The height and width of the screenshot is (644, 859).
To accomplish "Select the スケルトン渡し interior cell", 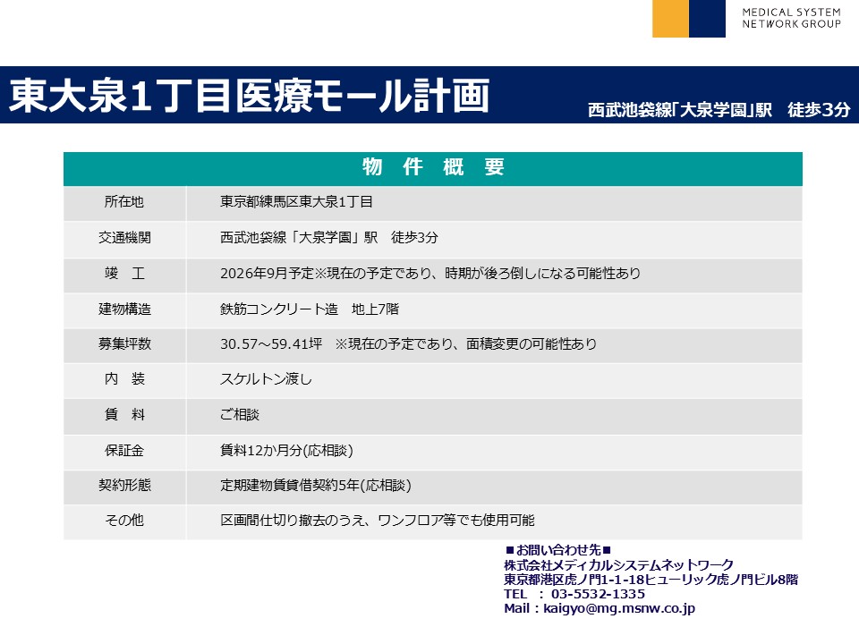I will click(x=266, y=379).
